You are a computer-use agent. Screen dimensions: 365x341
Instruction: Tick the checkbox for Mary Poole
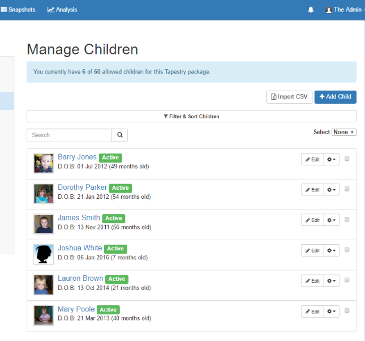click(x=347, y=310)
